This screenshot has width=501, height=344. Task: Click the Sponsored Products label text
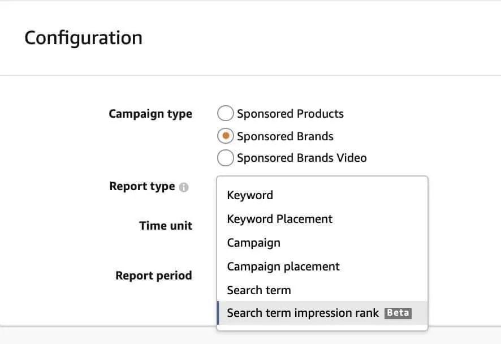tap(290, 114)
